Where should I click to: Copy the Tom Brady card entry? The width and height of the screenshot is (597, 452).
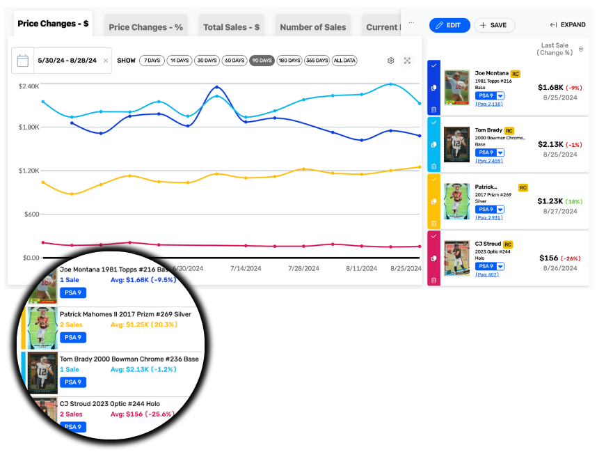(433, 145)
